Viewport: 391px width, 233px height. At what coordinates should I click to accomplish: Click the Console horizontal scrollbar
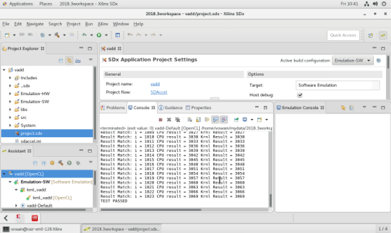tap(151, 210)
